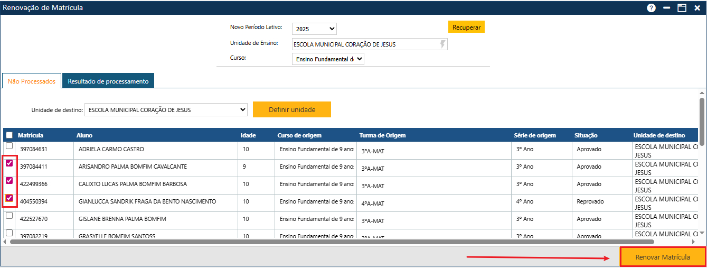Viewport: 707px width, 268px height.
Task: Uncheck Arisandro Palma Bomfim Cavalcante row
Action: [9, 163]
